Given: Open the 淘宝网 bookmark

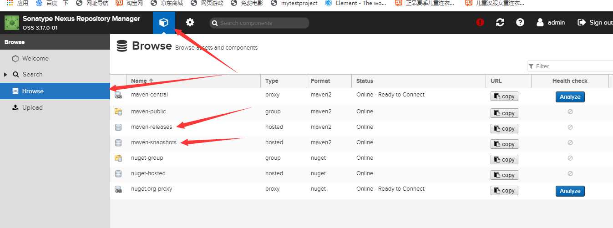Looking at the screenshot, I should coord(129,3).
